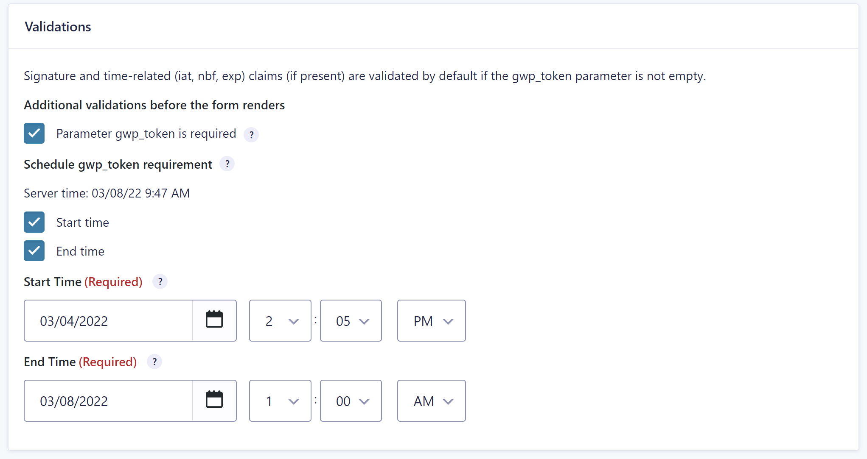Open the Start Time calendar picker
Image resolution: width=867 pixels, height=459 pixels.
pyautogui.click(x=214, y=320)
